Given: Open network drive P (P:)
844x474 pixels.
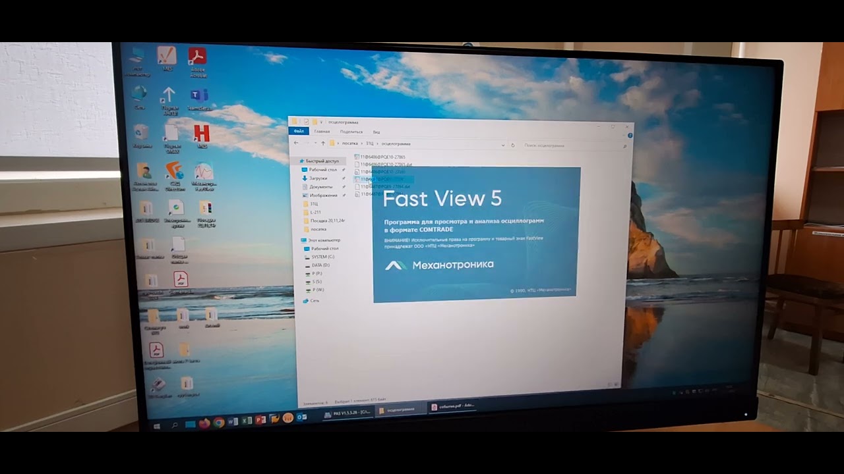Looking at the screenshot, I should pyautogui.click(x=313, y=274).
